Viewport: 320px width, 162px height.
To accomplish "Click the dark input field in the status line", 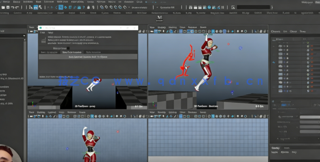I will tap(254, 7).
